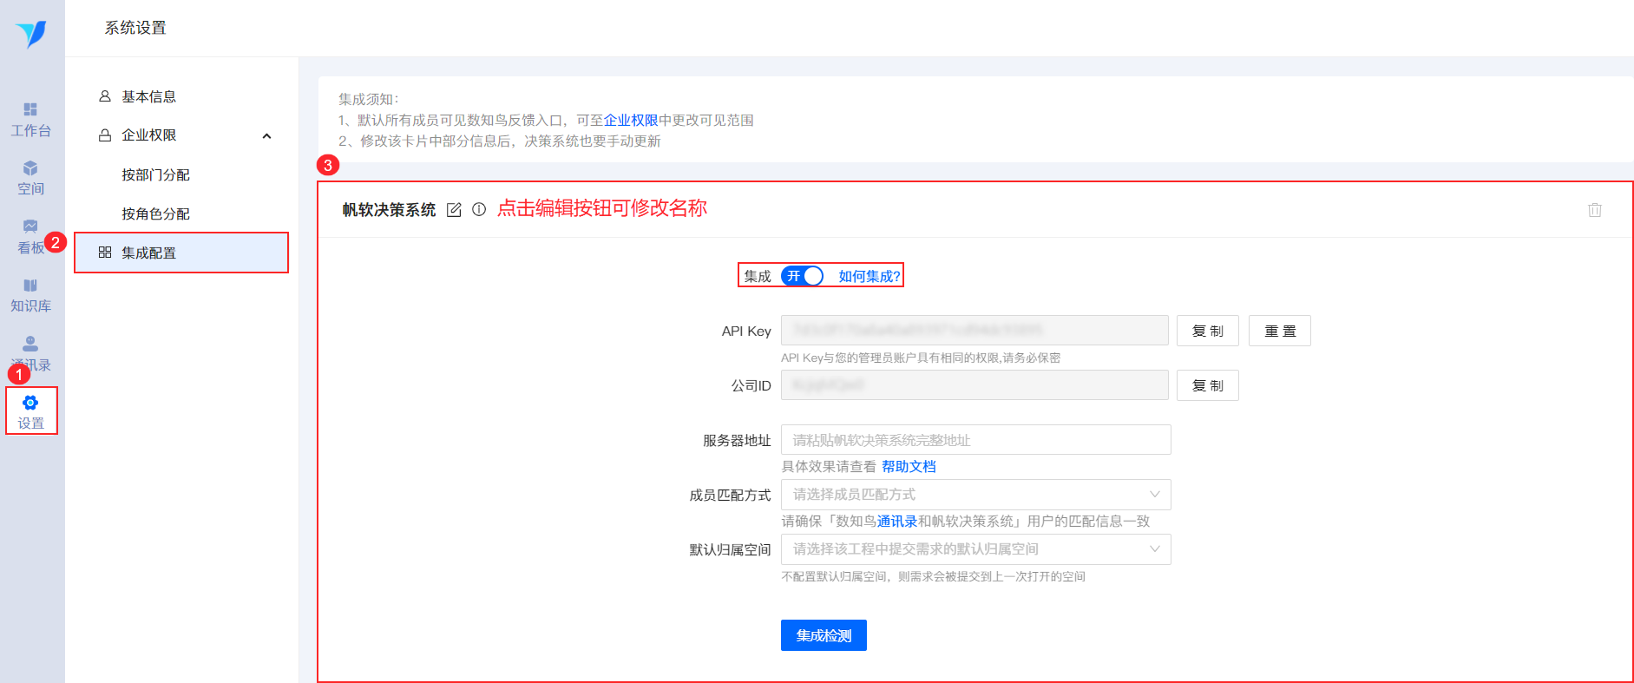Click the blue bird logo
The width and height of the screenshot is (1634, 683).
click(x=31, y=34)
